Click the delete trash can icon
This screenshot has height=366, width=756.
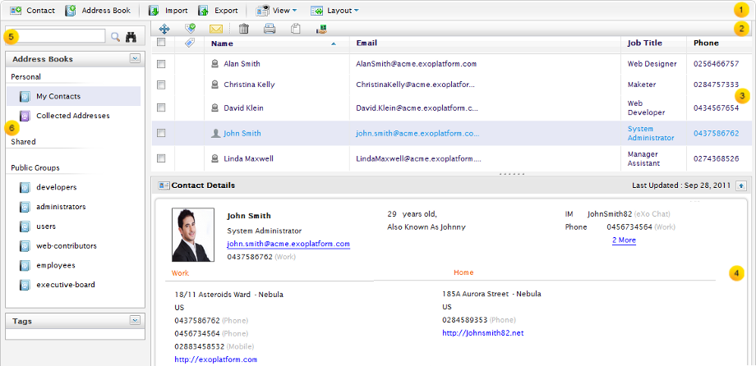tap(244, 28)
